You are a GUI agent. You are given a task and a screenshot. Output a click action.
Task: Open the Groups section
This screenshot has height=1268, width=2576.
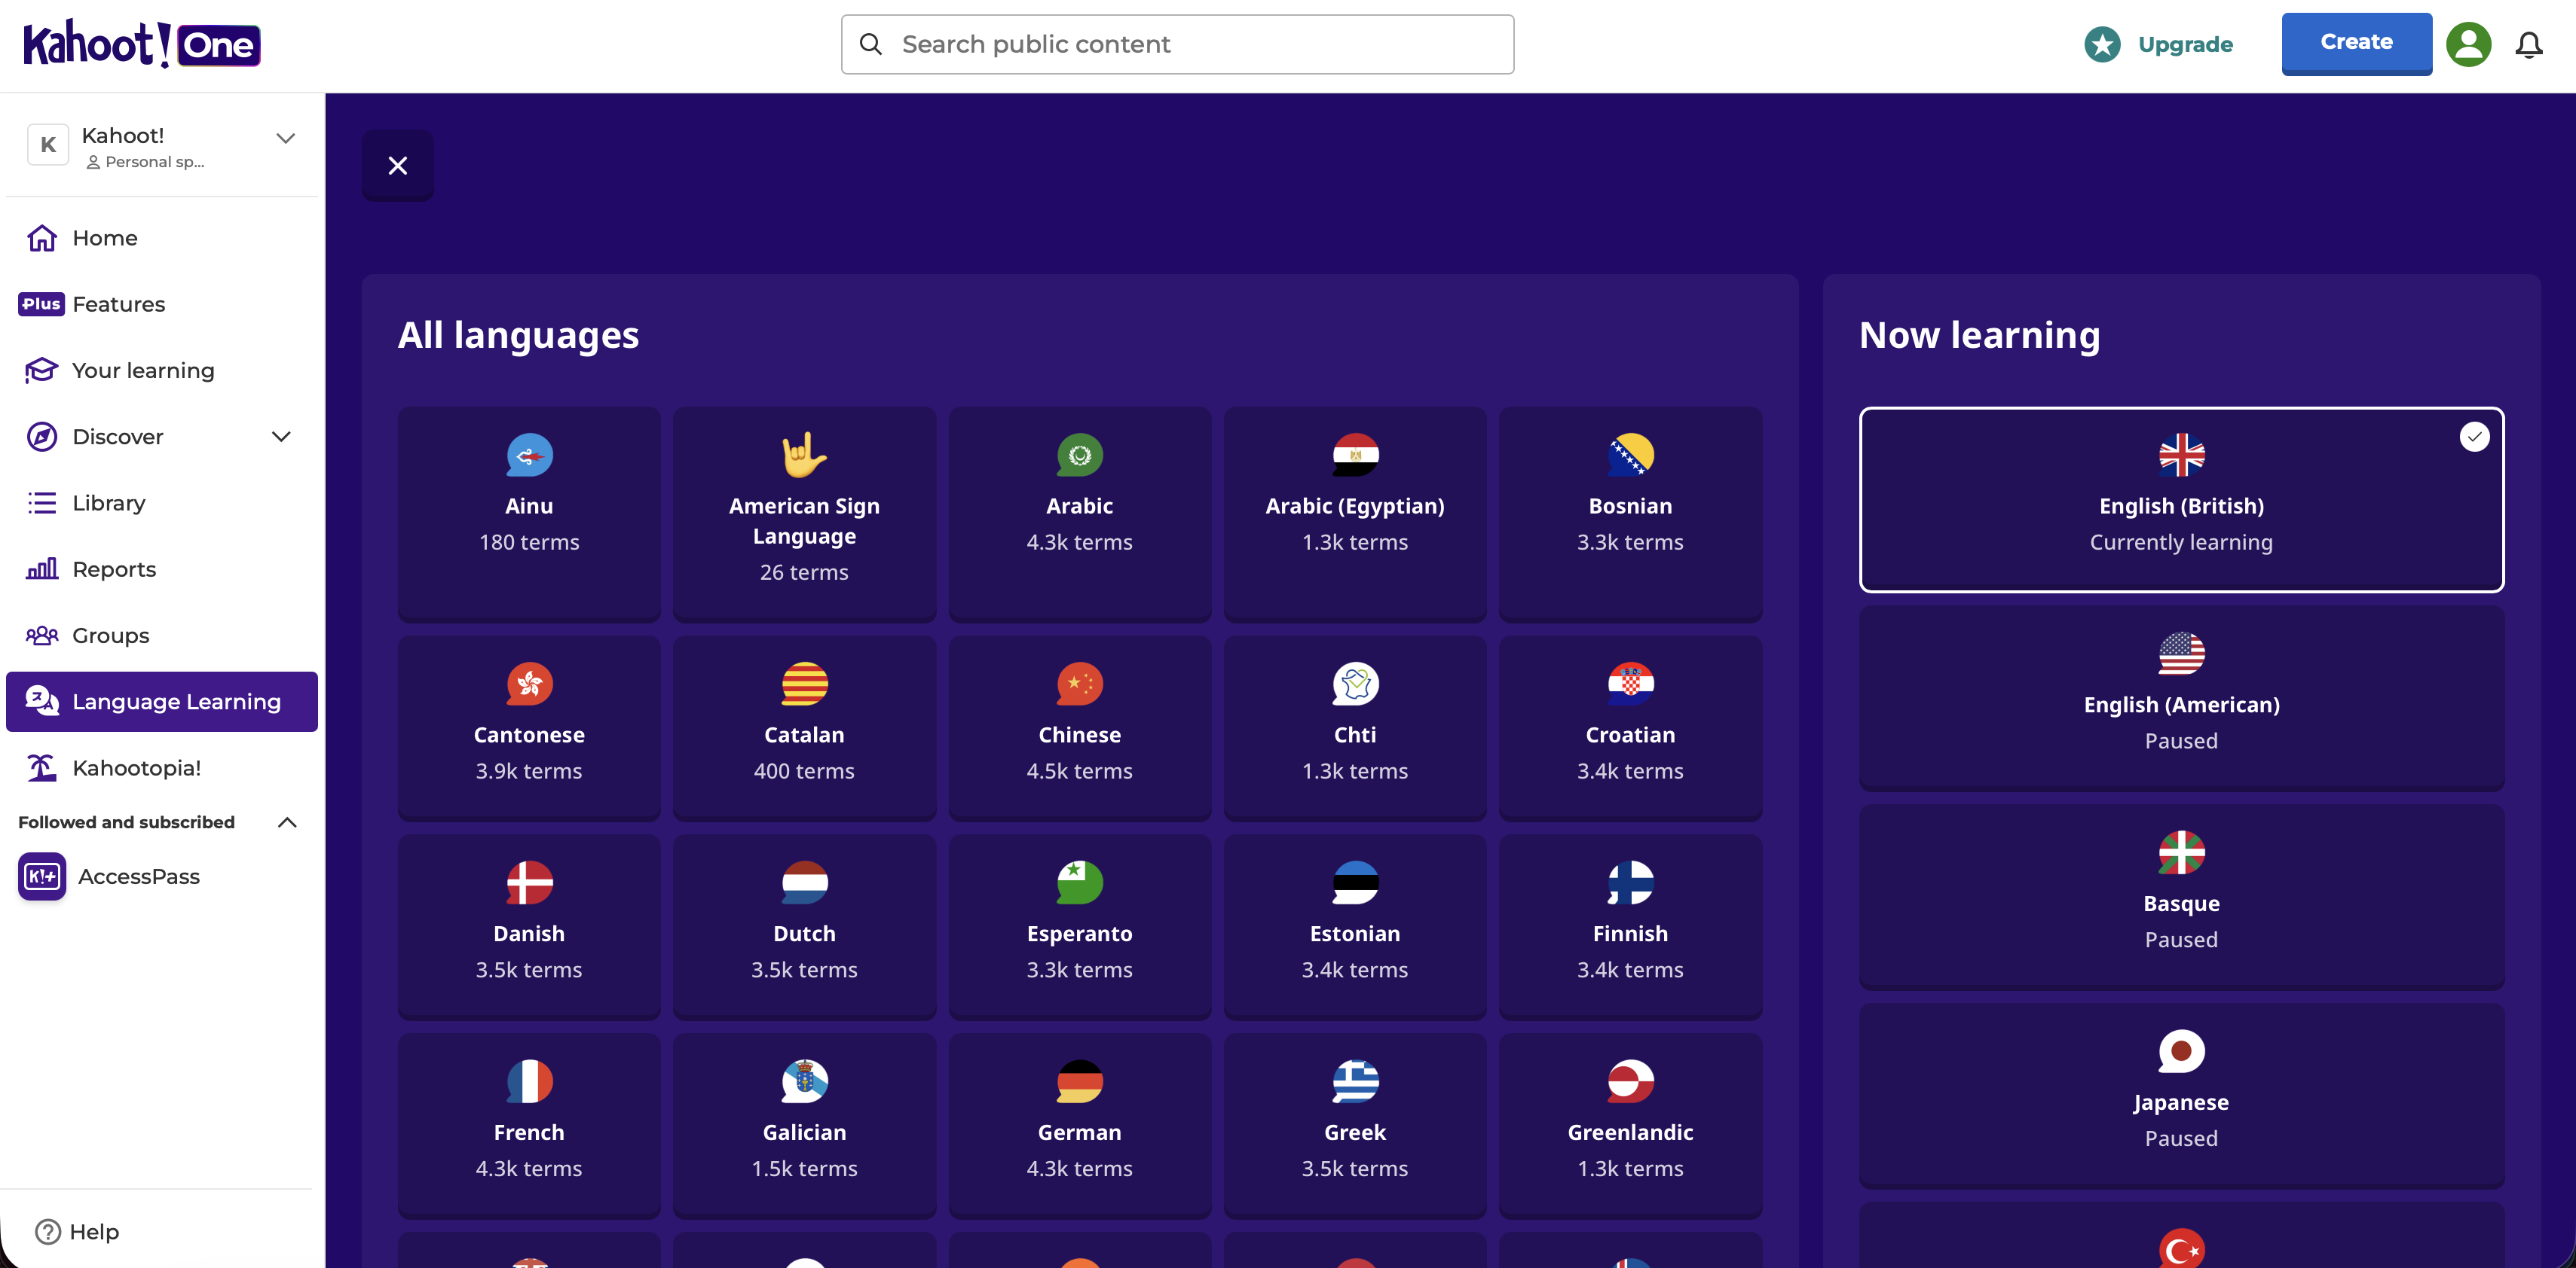162,636
